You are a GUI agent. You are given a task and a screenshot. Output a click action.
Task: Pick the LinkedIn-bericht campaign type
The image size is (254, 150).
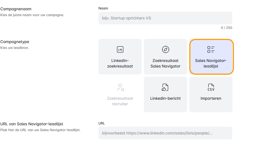tap(165, 98)
